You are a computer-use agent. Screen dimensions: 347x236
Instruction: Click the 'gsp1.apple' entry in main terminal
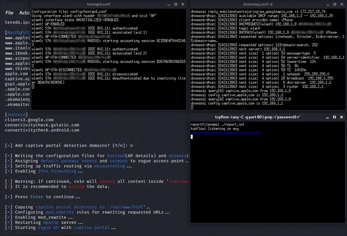pos(17,84)
